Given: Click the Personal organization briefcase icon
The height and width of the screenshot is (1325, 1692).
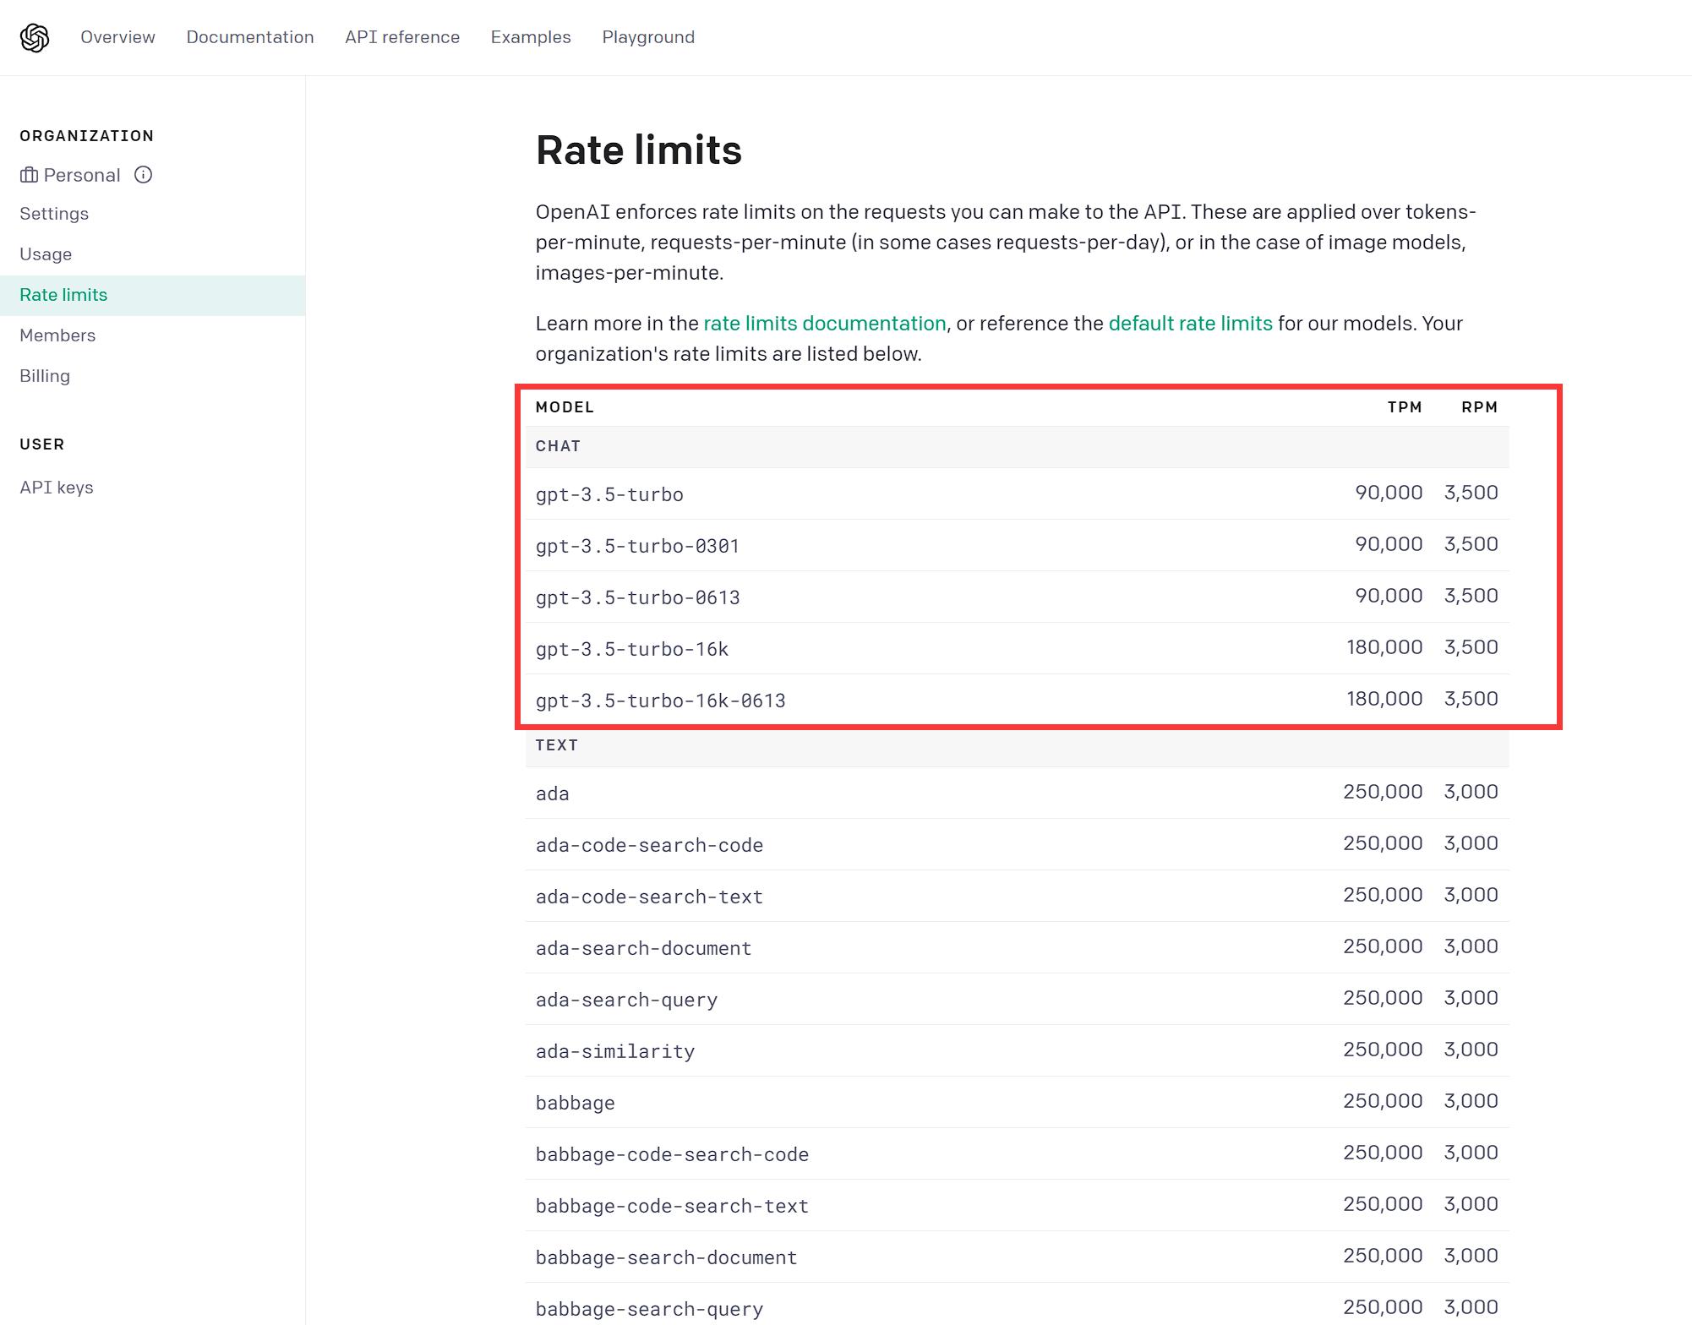Looking at the screenshot, I should tap(29, 175).
